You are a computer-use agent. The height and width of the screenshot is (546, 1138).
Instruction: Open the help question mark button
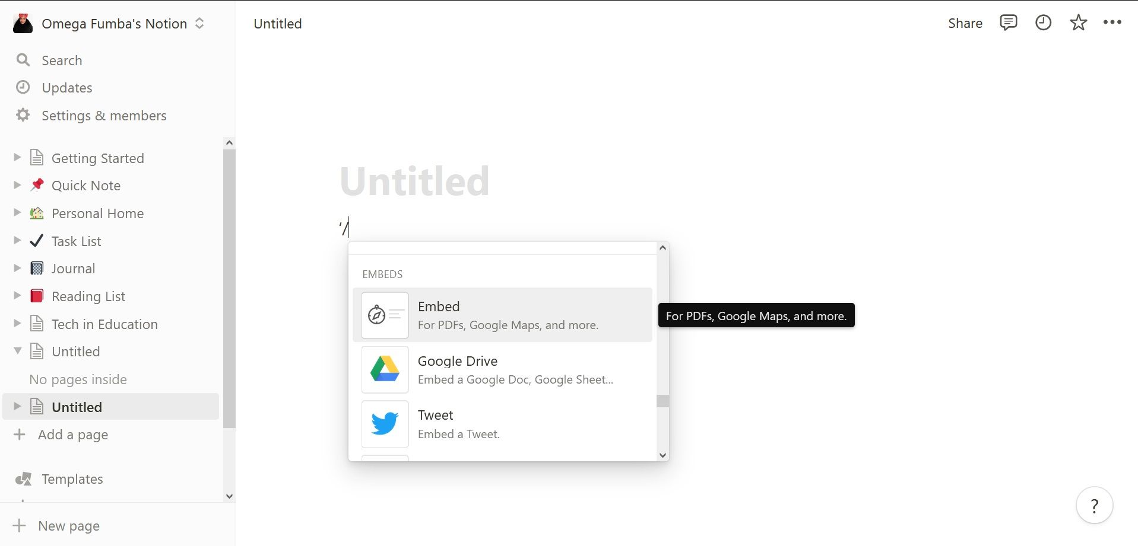tap(1094, 505)
